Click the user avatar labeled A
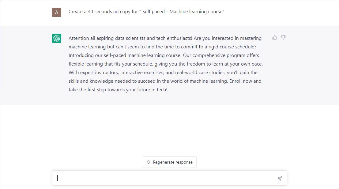Image resolution: width=339 pixels, height=189 pixels. point(57,12)
